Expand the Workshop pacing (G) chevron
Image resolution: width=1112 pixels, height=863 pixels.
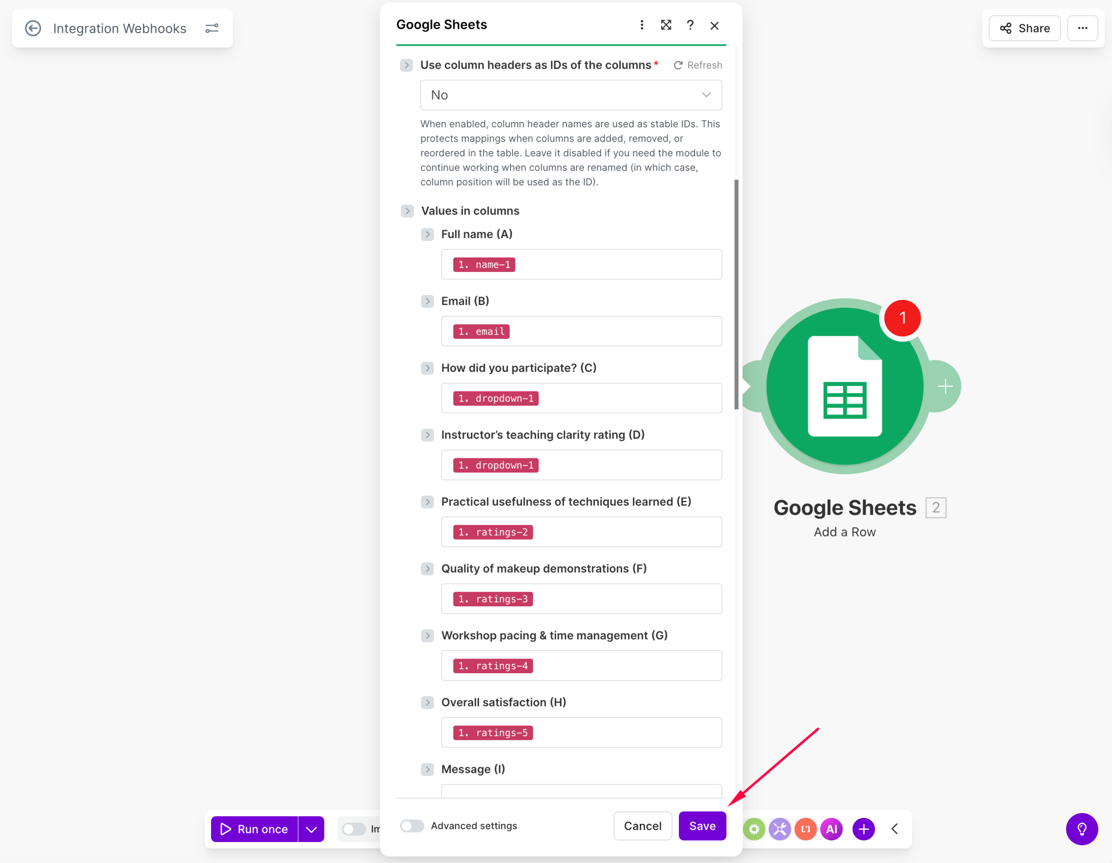[x=427, y=635]
